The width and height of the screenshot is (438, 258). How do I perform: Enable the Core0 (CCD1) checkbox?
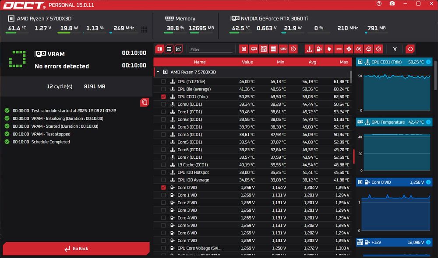point(163,104)
